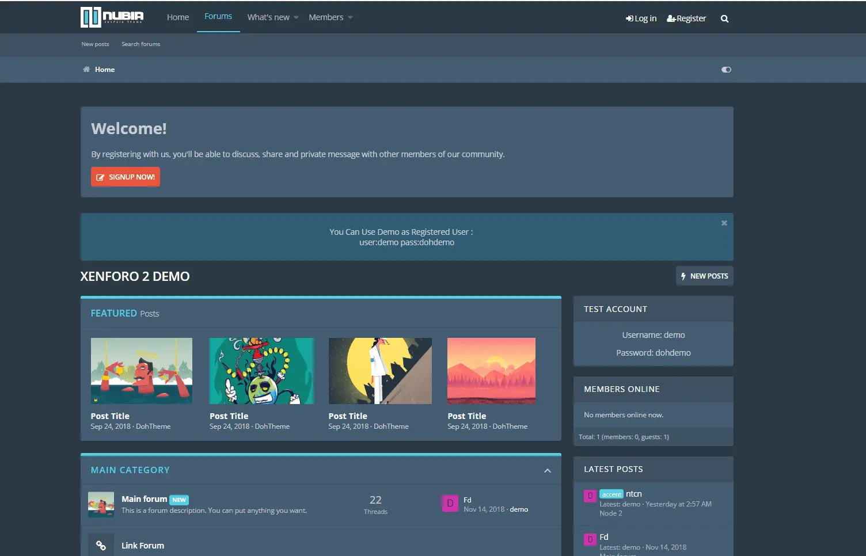Click the ntcn avatar in Latest Posts
The height and width of the screenshot is (556, 866).
click(x=590, y=496)
